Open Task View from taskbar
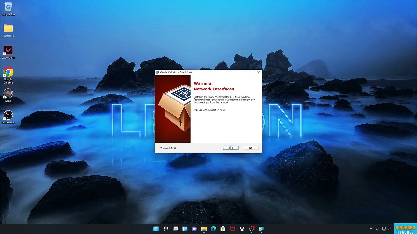The height and width of the screenshot is (234, 417). click(175, 229)
